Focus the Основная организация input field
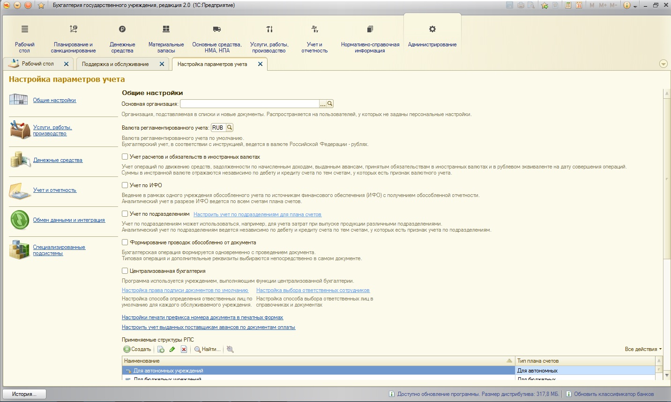 pyautogui.click(x=250, y=104)
